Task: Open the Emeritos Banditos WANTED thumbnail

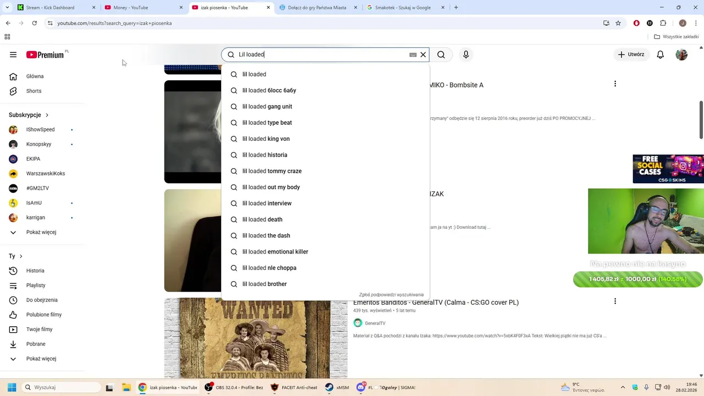Action: click(x=256, y=338)
